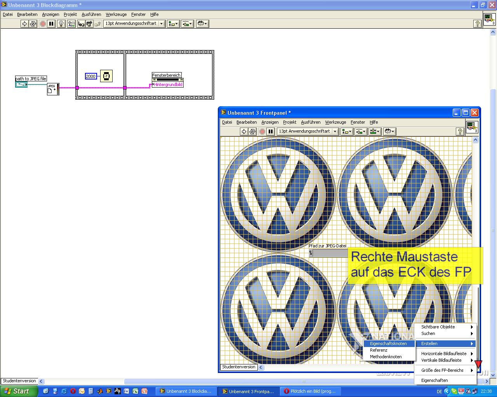This screenshot has height=397, width=497.
Task: Choose Eigenschaftsknoten from the submenu
Action: 389,343
